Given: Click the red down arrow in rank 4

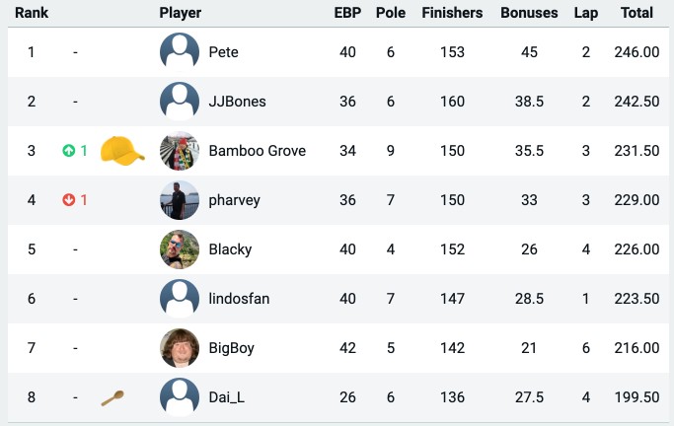Looking at the screenshot, I should click(68, 200).
